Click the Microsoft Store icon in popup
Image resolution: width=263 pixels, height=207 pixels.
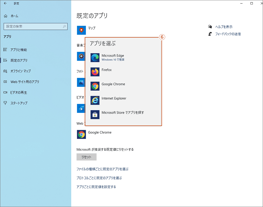coord(95,115)
